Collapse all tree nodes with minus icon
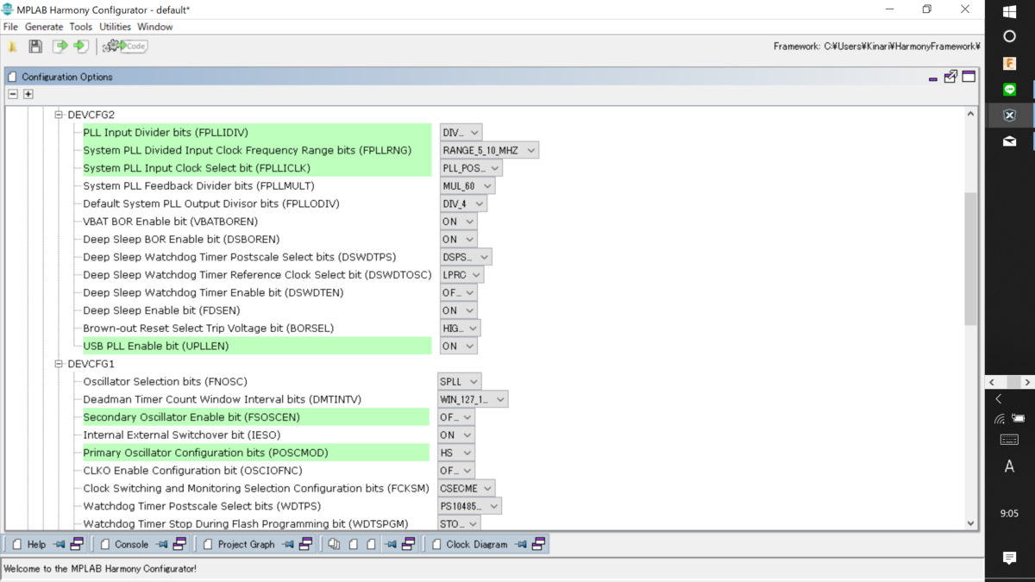The width and height of the screenshot is (1035, 582). coord(13,94)
